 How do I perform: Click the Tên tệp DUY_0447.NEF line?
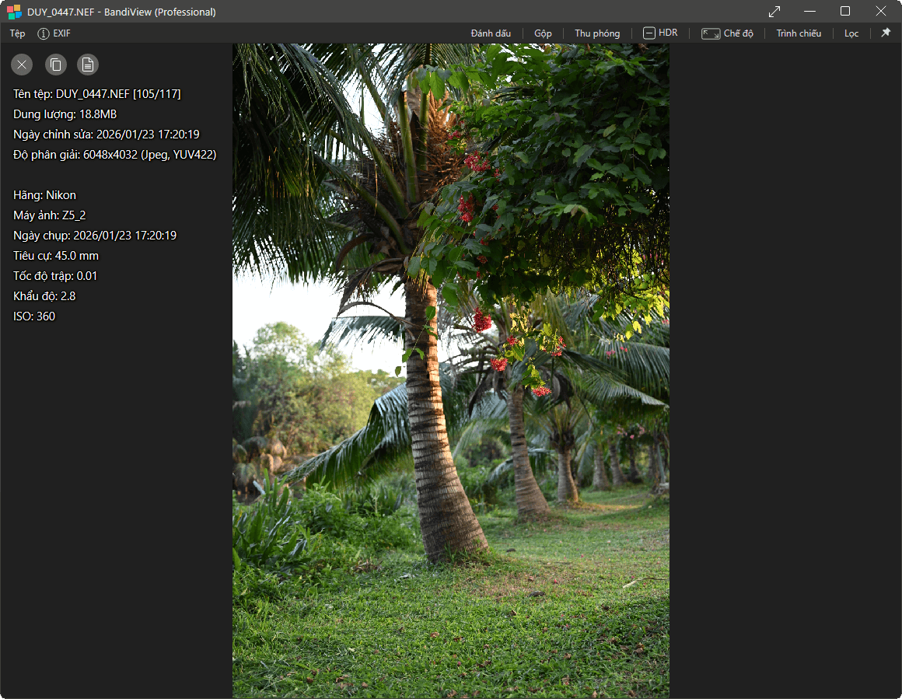pyautogui.click(x=97, y=94)
